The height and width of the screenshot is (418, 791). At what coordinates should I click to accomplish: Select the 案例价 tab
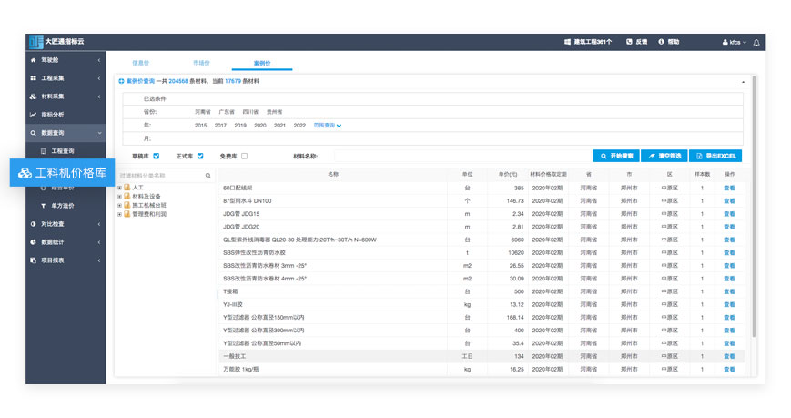point(262,63)
